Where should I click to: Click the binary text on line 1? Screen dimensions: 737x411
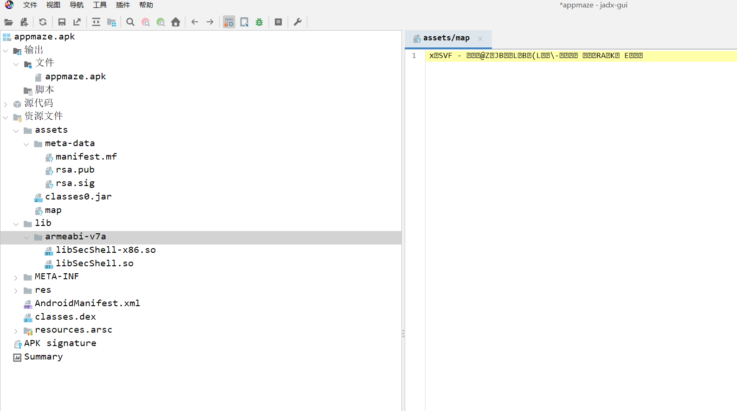coord(536,56)
